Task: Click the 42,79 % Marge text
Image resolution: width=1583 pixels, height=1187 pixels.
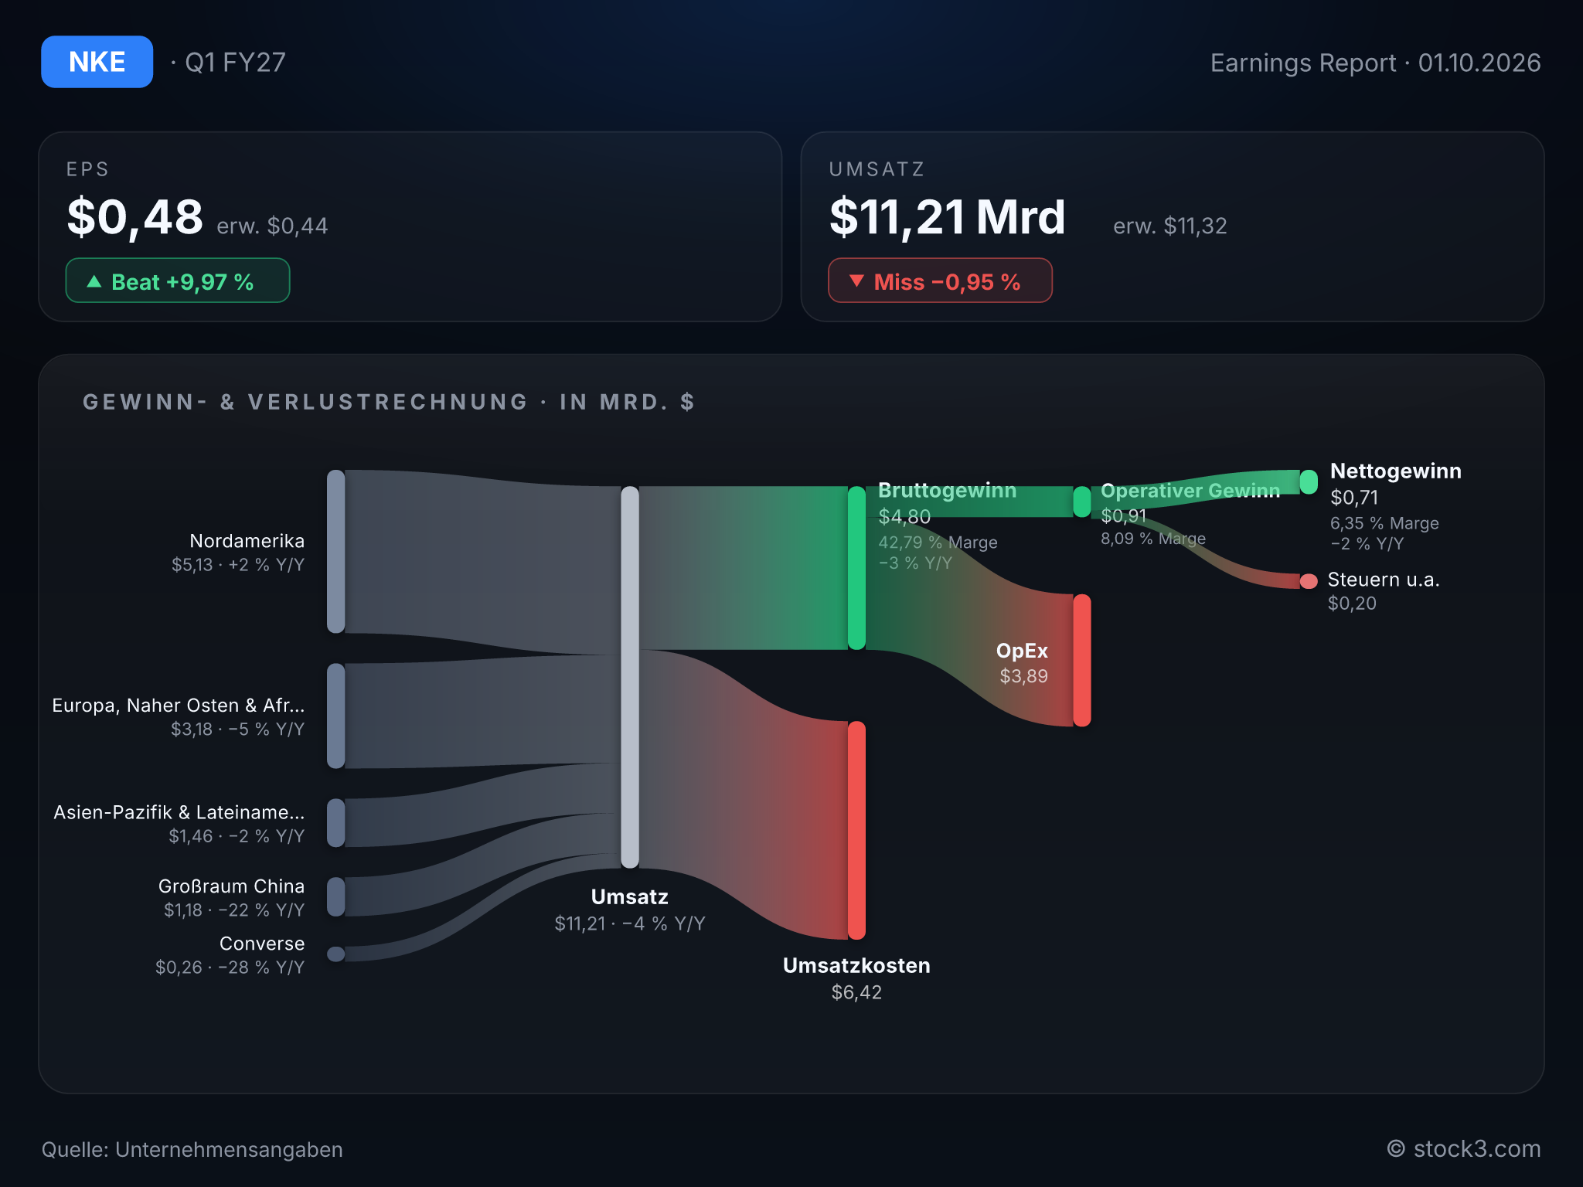Action: [x=938, y=542]
